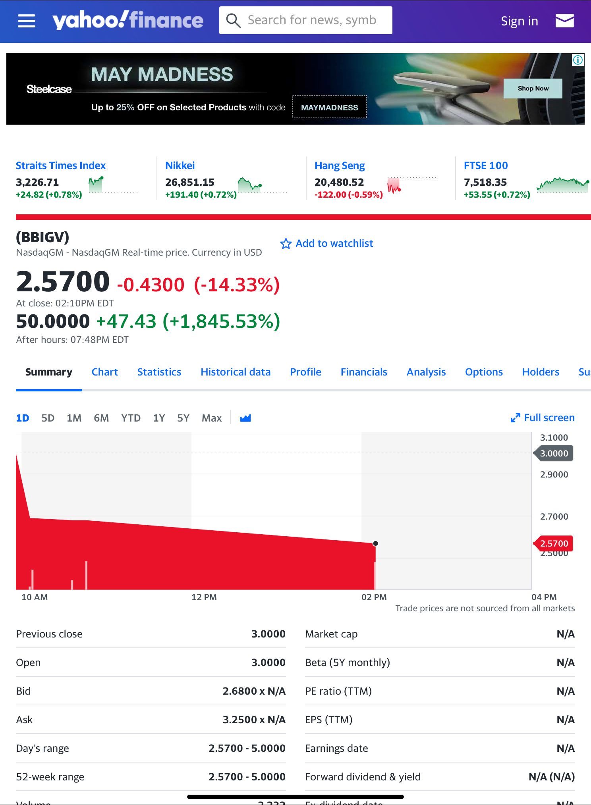Click the EPS (TTM) label
591x805 pixels.
[329, 720]
